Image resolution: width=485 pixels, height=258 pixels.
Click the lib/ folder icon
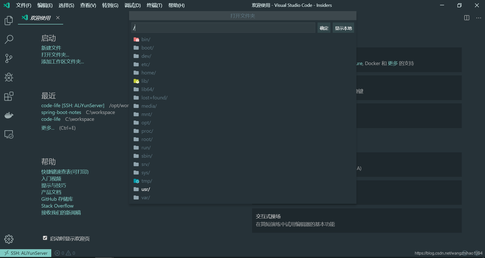(x=136, y=81)
